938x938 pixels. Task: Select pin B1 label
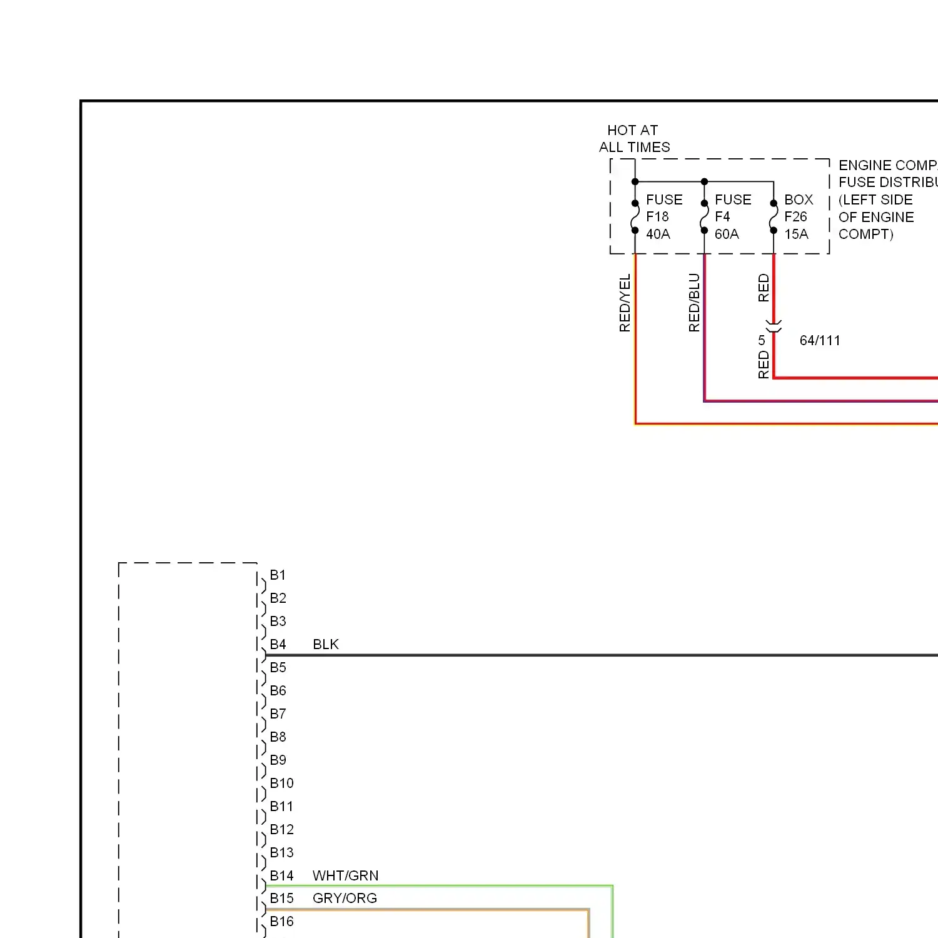tap(278, 575)
